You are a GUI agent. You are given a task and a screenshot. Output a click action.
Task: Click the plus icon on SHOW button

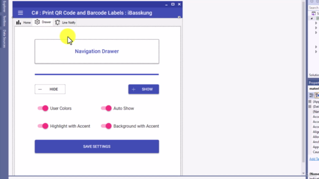point(134,89)
